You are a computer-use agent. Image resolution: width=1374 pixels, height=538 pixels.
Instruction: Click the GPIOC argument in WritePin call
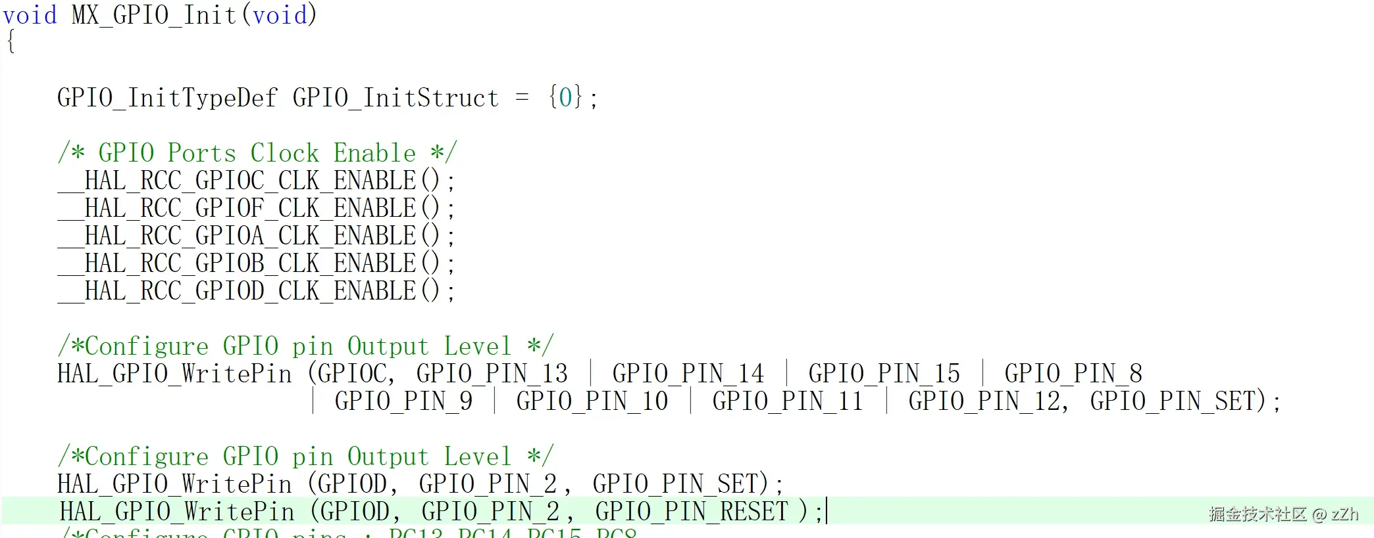[x=352, y=374]
